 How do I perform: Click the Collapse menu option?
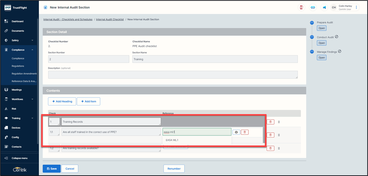19,158
